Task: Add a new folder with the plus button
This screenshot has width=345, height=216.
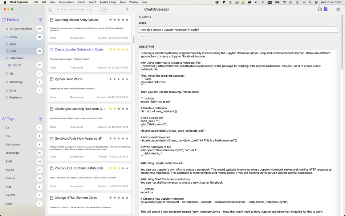Action: [40, 20]
